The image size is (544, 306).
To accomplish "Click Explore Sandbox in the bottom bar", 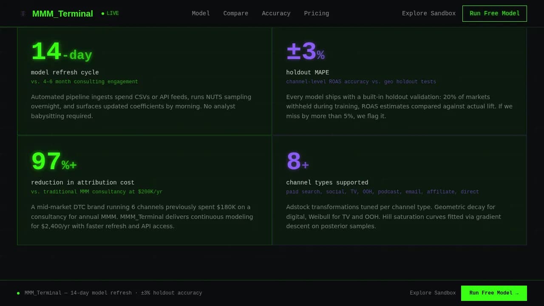I will [x=433, y=293].
